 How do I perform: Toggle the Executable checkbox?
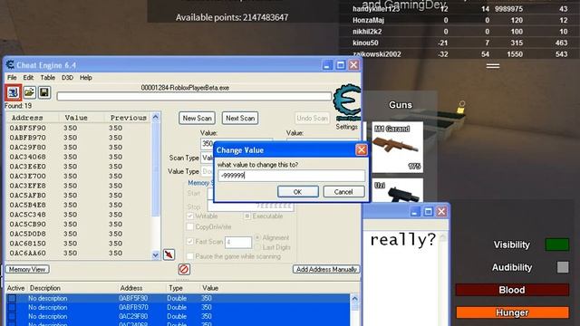point(247,216)
